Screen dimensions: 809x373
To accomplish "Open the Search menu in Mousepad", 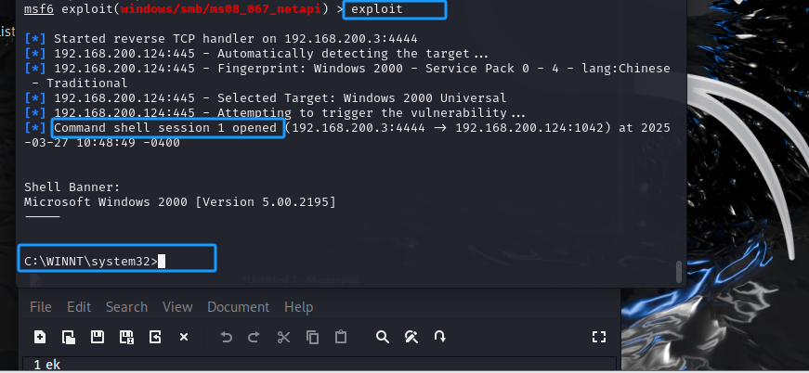I will click(127, 307).
